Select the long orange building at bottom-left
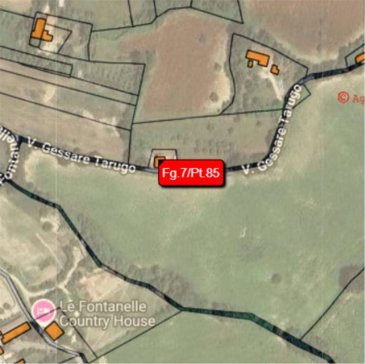Viewport: 365px width, 364px height. (16, 333)
